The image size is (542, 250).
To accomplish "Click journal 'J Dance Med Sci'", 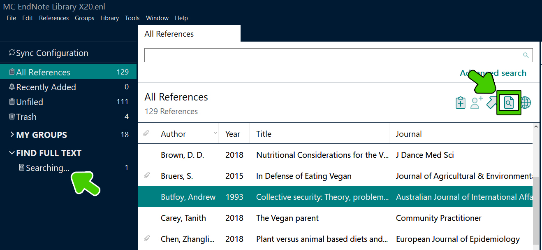I will click(425, 155).
